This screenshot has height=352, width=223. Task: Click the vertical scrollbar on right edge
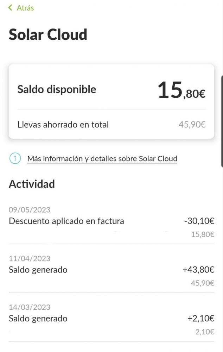[222, 121]
